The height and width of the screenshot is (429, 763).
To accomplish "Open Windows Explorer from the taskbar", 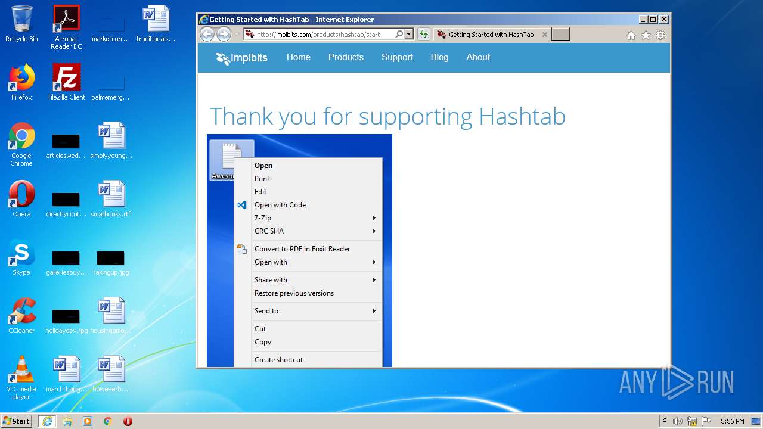I will pyautogui.click(x=67, y=421).
